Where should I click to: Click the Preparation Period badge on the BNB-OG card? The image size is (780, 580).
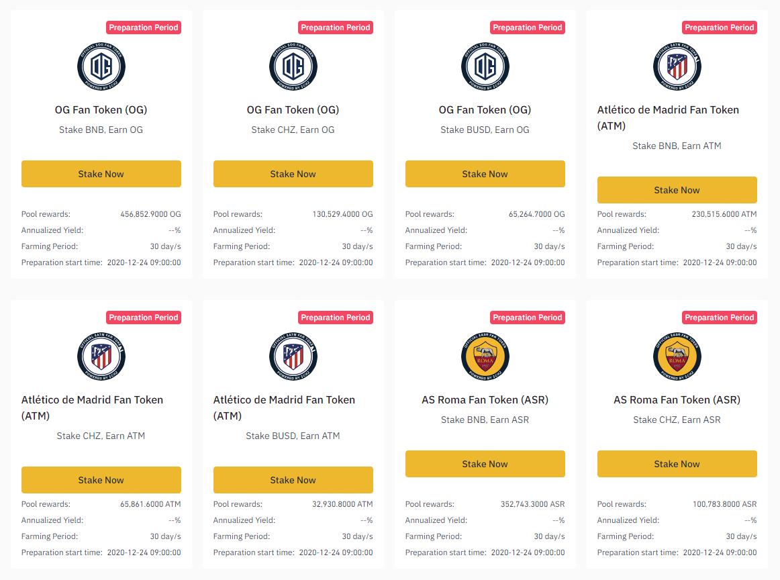coord(143,28)
